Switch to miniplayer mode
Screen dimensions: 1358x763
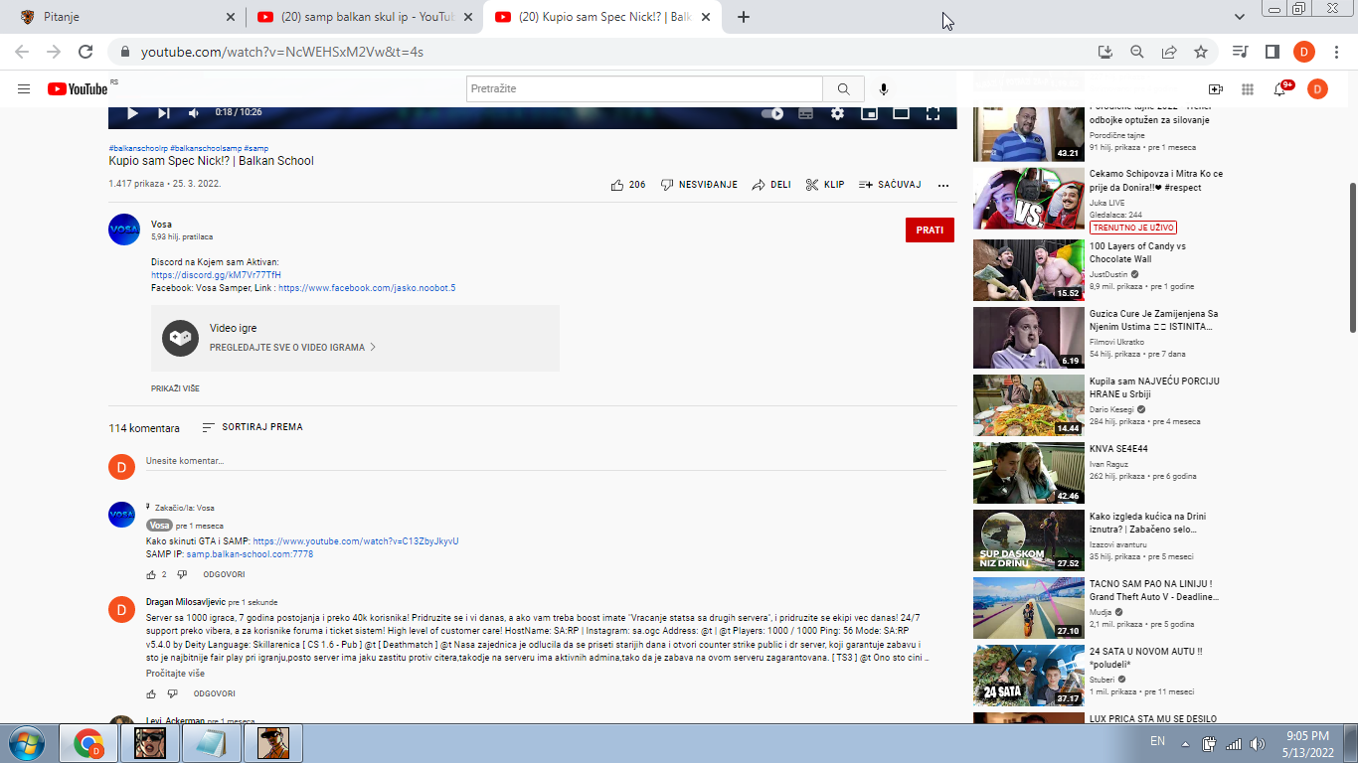pyautogui.click(x=869, y=113)
